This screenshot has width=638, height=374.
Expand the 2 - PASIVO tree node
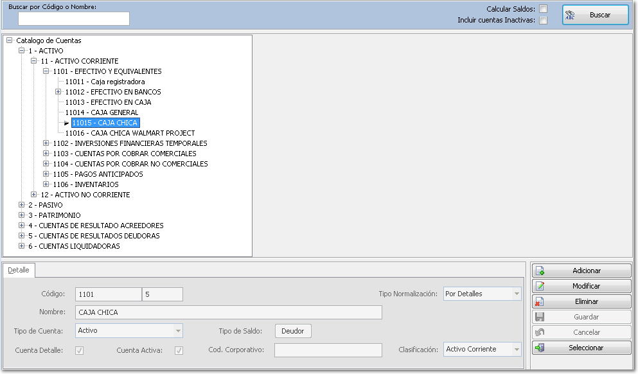point(21,205)
